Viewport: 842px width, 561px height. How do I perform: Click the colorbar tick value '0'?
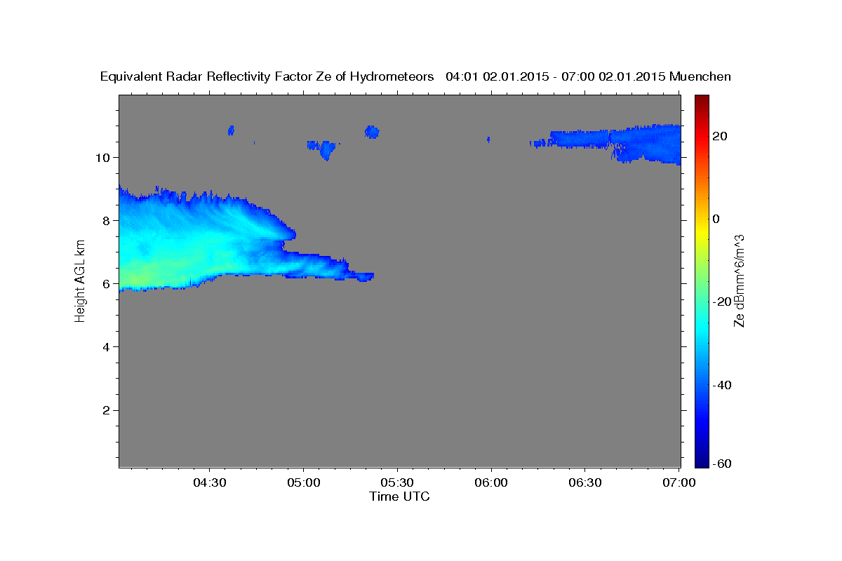pos(716,219)
